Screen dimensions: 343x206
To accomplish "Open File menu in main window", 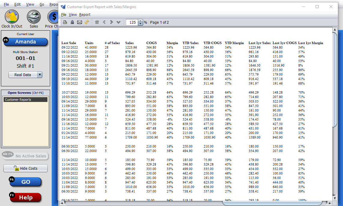I will pyautogui.click(x=6, y=4).
